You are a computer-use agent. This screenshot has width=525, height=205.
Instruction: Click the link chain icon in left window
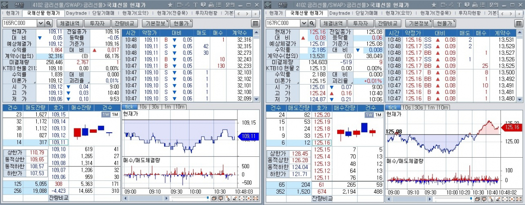[x=187, y=5]
